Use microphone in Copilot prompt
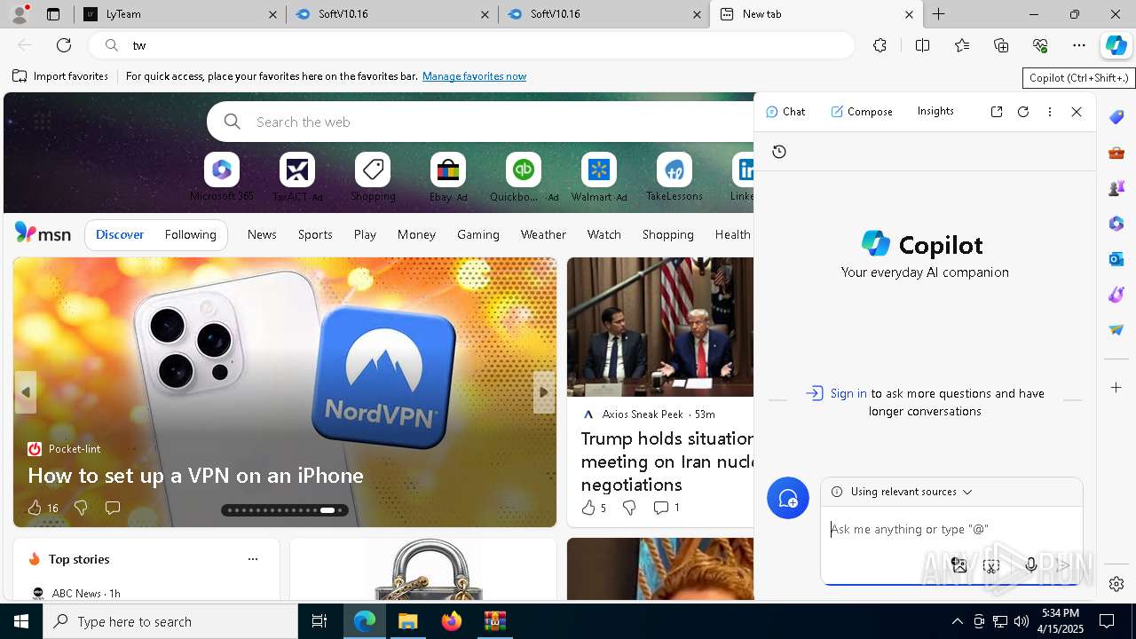Screen dimensions: 1136x639 tap(1030, 565)
